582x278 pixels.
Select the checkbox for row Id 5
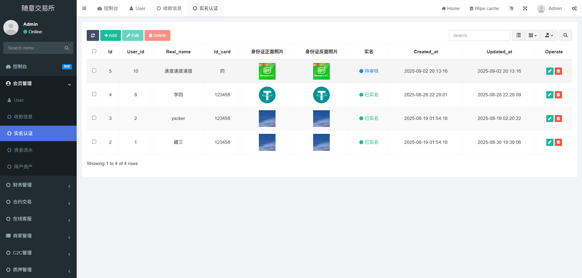point(94,71)
